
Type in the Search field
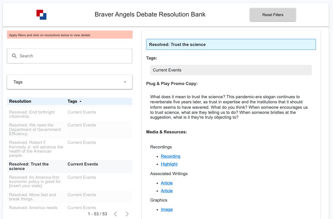point(74,56)
